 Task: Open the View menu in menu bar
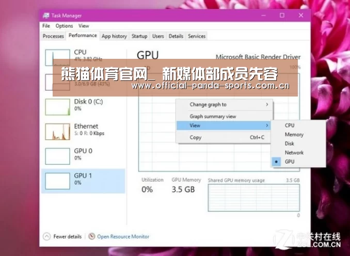[x=84, y=26]
